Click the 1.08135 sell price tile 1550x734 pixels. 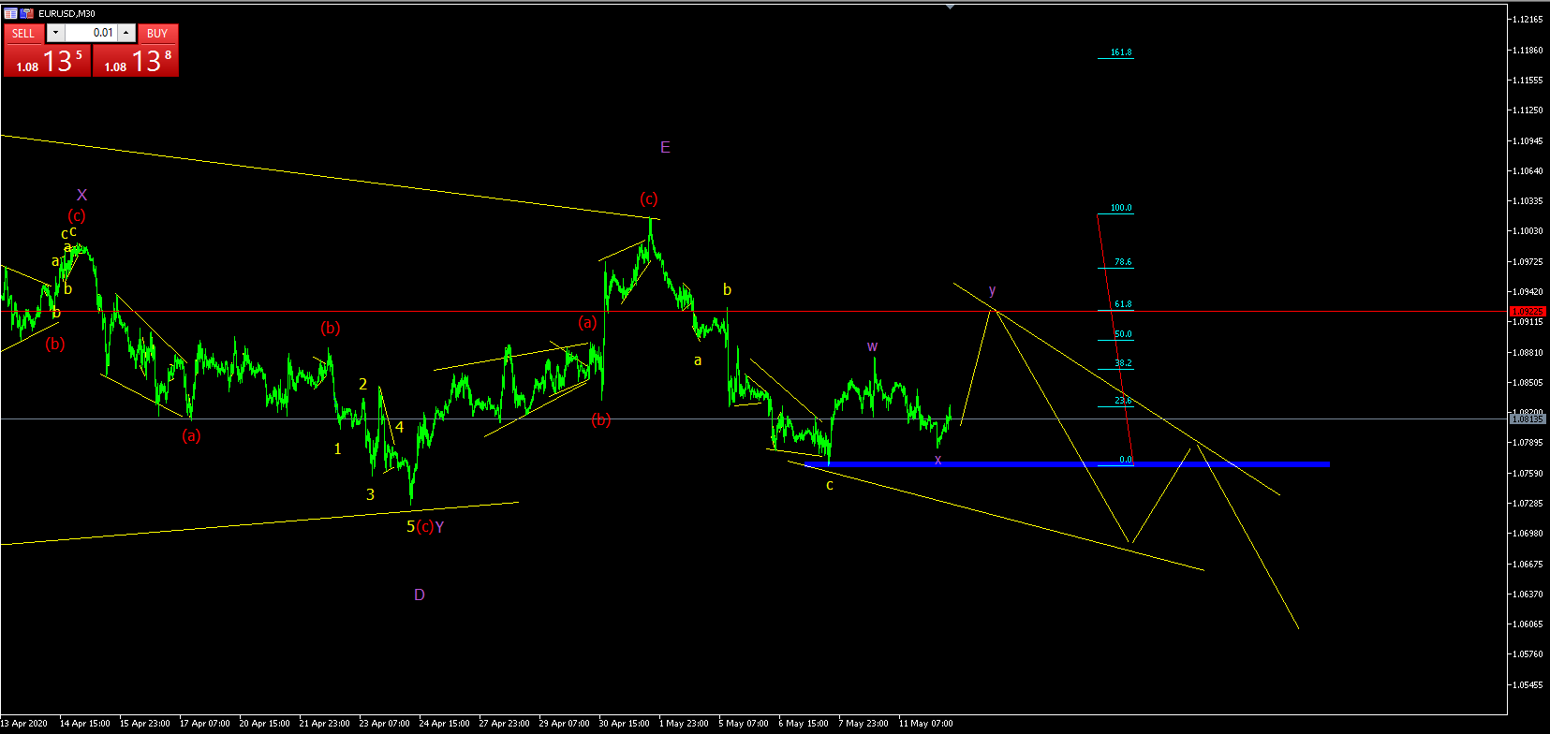pyautogui.click(x=47, y=61)
